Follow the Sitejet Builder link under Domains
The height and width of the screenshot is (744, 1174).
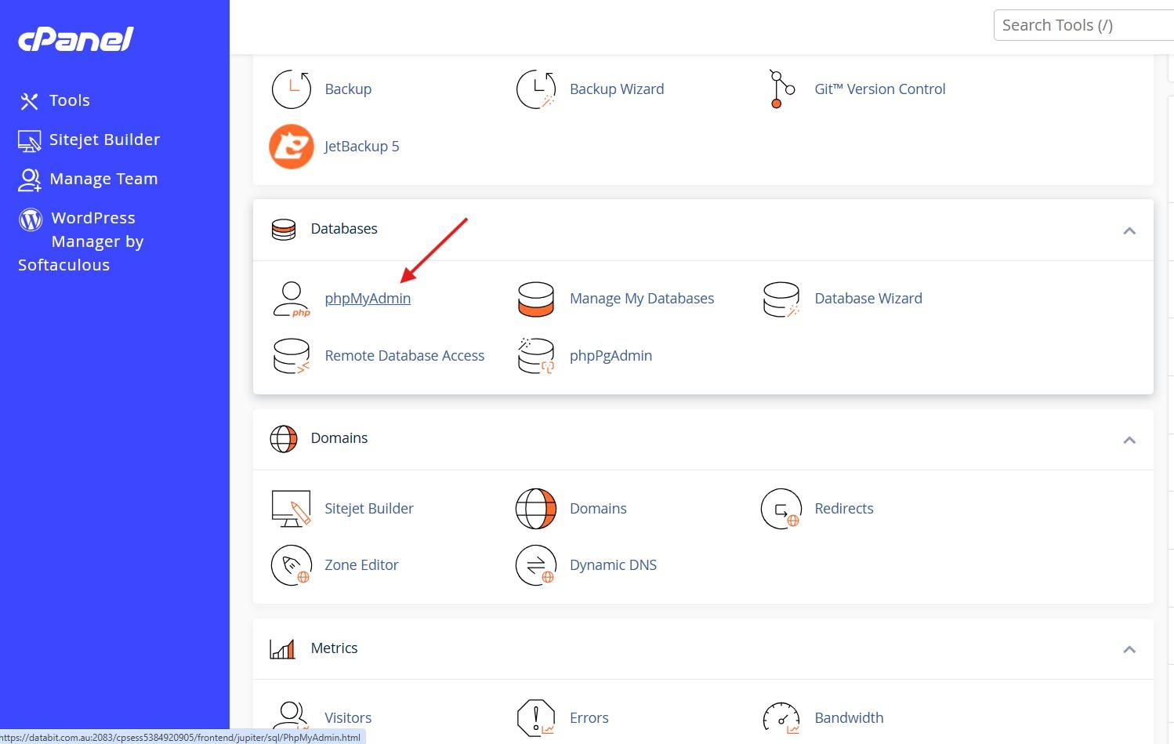click(x=369, y=509)
